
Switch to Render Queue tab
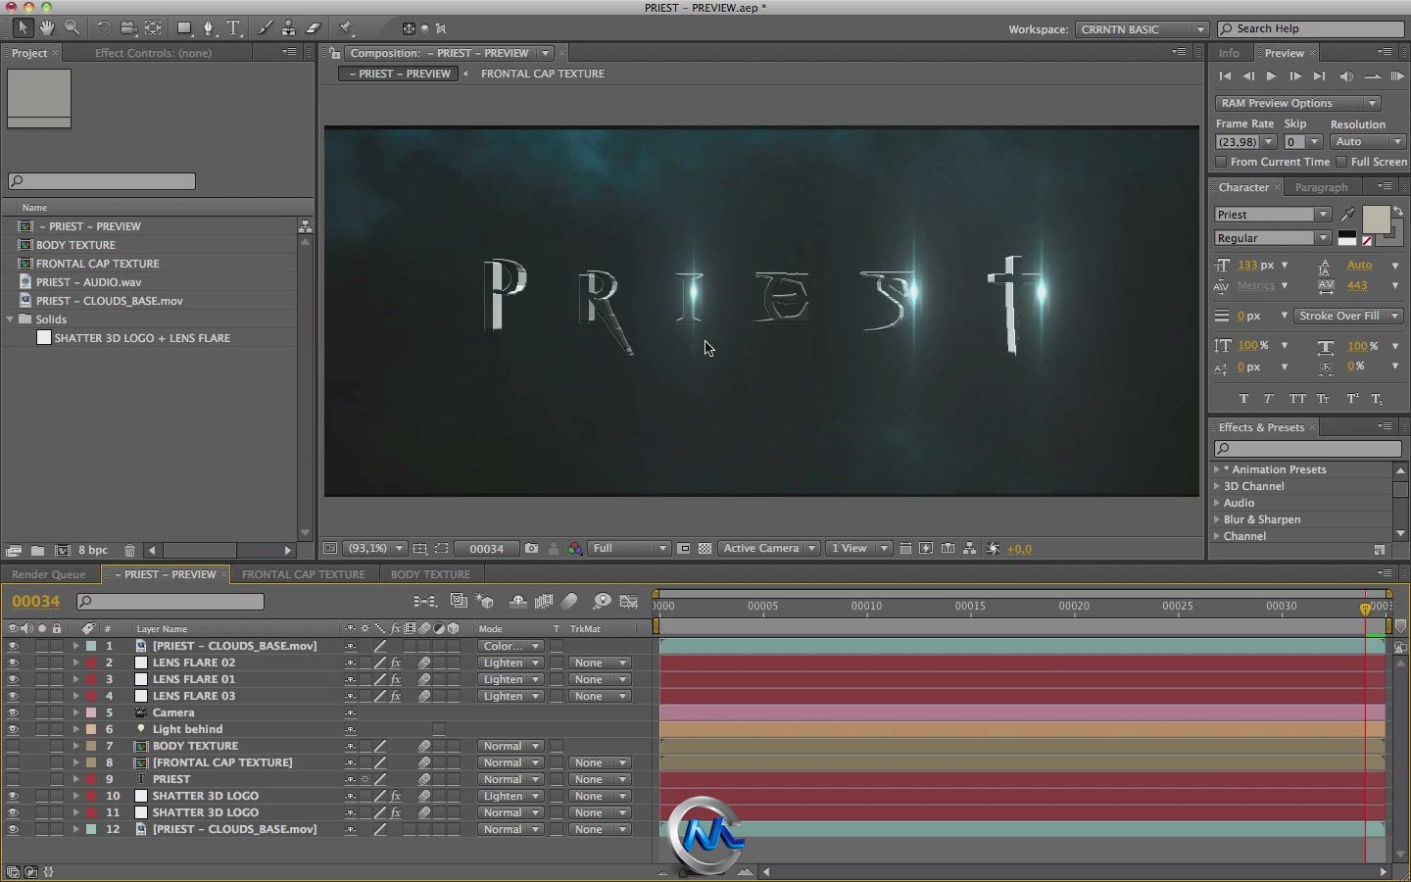pyautogui.click(x=49, y=574)
